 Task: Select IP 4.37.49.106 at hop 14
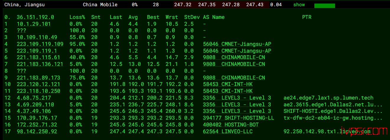(34, 111)
